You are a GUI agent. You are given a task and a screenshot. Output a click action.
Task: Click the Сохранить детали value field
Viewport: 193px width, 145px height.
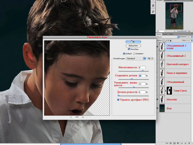tap(142, 76)
